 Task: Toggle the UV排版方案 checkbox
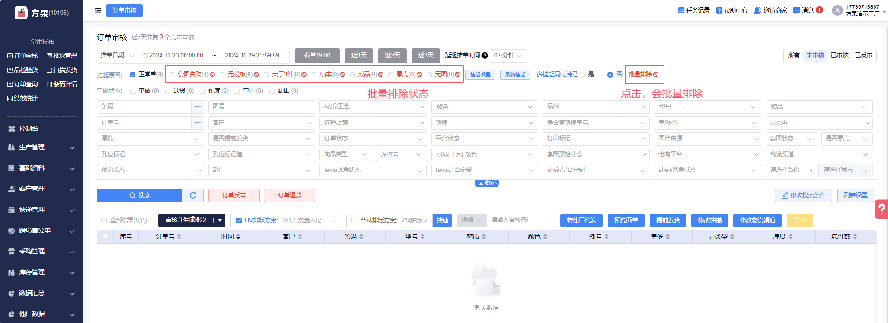[x=239, y=221]
